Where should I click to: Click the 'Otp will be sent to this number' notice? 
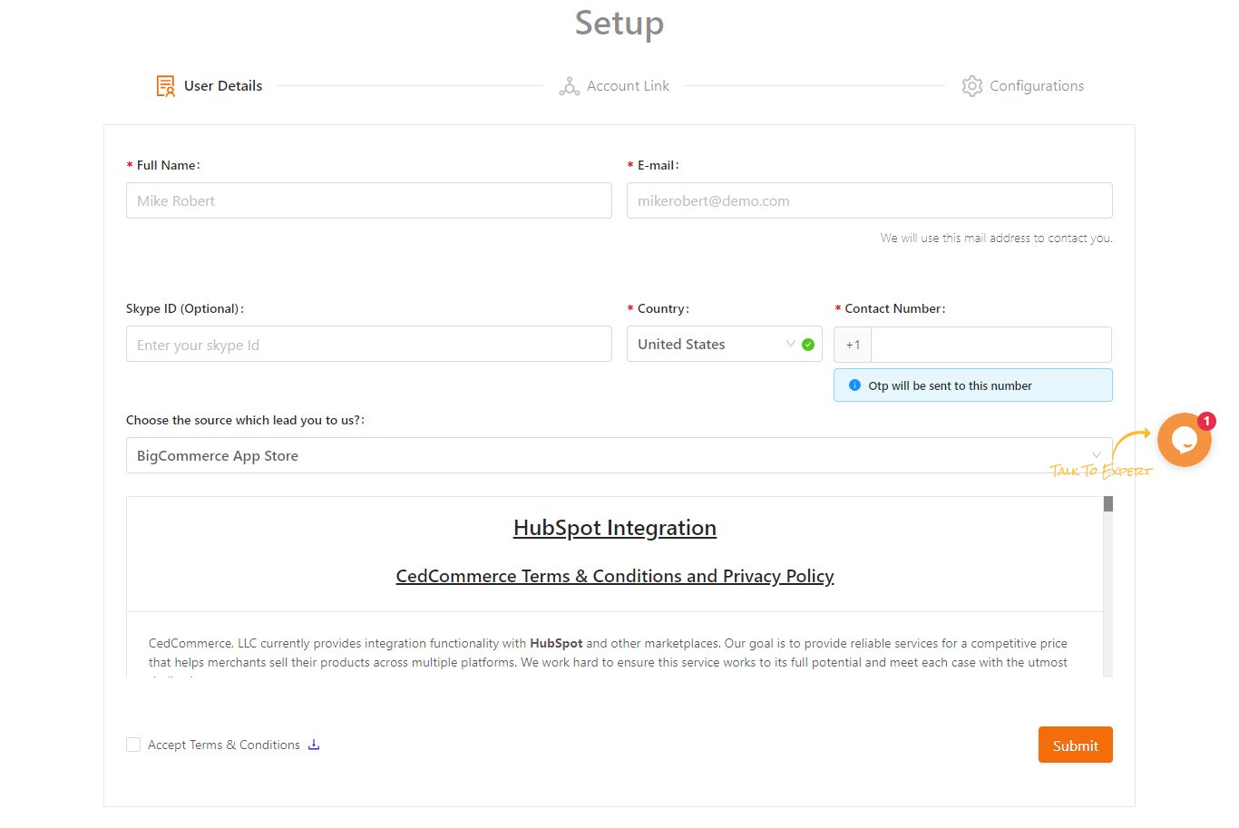[x=972, y=385]
